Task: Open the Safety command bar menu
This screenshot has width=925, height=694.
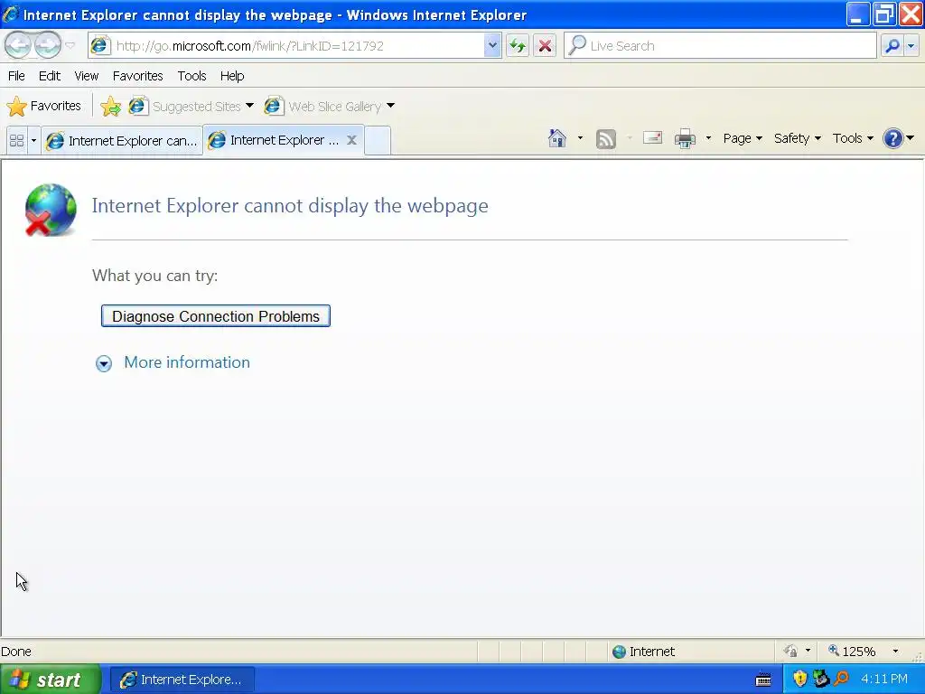Action: click(797, 138)
